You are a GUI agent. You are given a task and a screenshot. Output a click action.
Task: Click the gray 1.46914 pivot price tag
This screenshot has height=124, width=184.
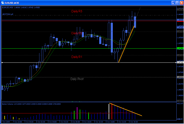click(180, 77)
